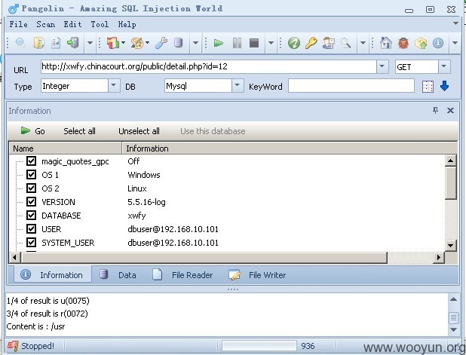Pin the Information panel

pyautogui.click(x=435, y=111)
